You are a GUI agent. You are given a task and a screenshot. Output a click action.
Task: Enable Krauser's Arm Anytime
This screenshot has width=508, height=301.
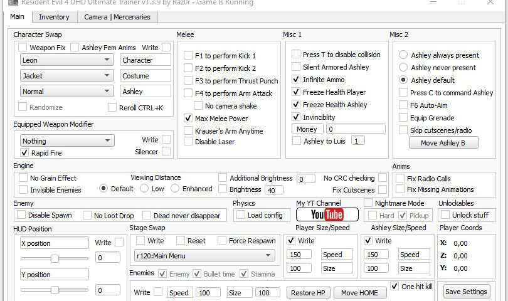(188, 130)
